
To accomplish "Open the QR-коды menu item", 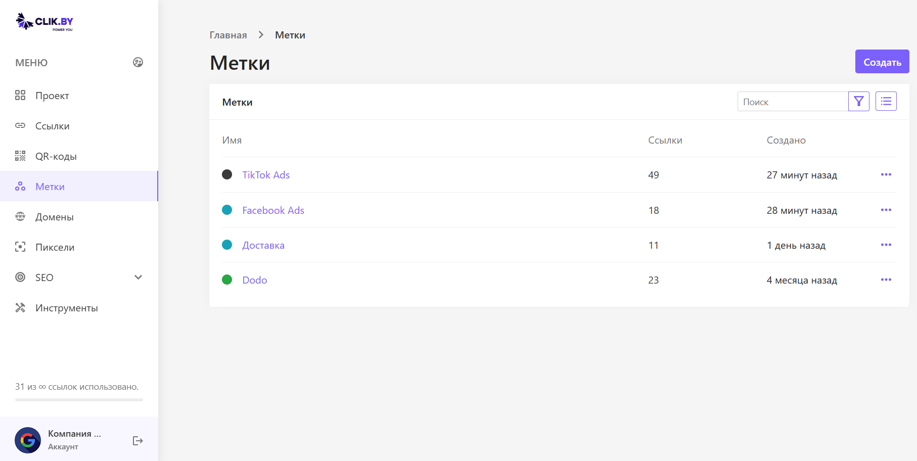I will point(56,156).
